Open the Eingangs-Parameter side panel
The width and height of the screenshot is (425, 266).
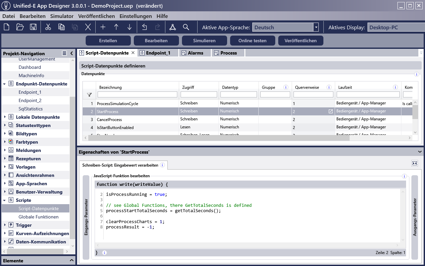coord(86,217)
